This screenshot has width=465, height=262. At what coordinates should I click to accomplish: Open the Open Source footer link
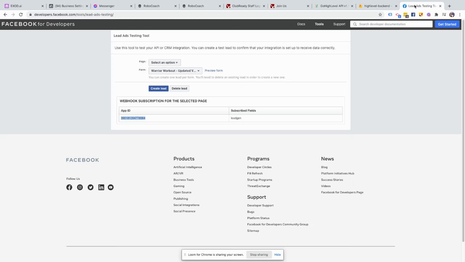(182, 192)
